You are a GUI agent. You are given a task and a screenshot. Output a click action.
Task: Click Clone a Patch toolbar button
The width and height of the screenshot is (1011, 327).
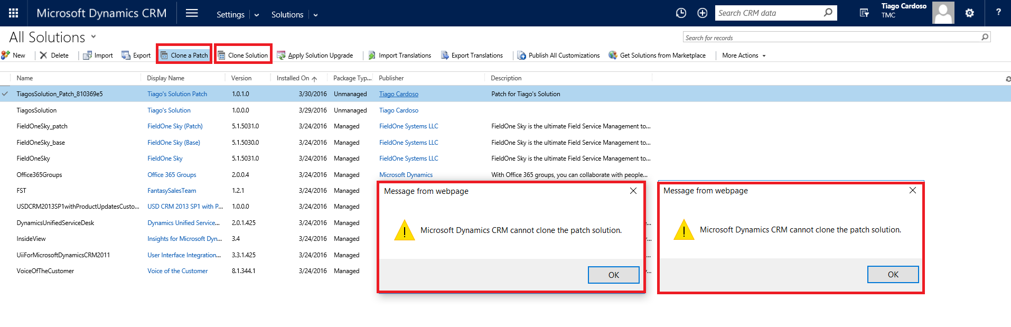click(x=184, y=55)
